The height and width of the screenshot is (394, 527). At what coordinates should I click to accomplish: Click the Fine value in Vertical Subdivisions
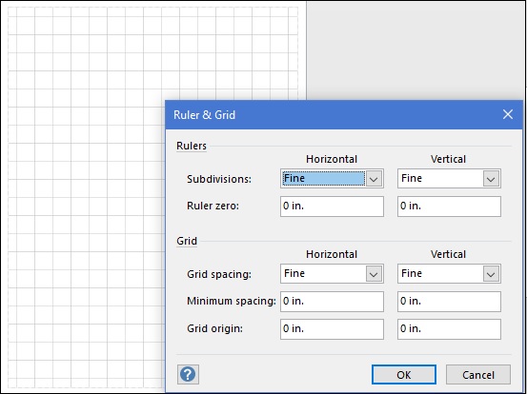pyautogui.click(x=412, y=178)
